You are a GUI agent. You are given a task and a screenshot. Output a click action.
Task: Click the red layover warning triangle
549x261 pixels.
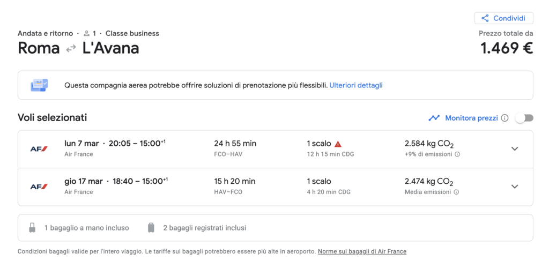tap(338, 144)
